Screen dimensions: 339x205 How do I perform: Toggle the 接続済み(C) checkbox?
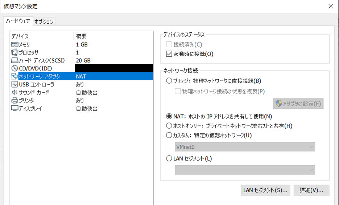click(169, 44)
